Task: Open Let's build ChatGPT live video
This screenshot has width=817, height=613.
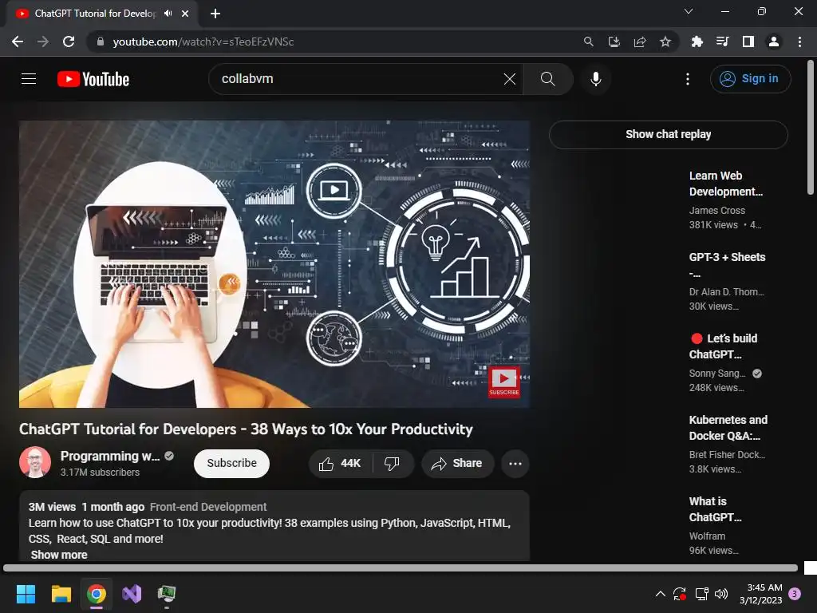Action: (x=724, y=346)
